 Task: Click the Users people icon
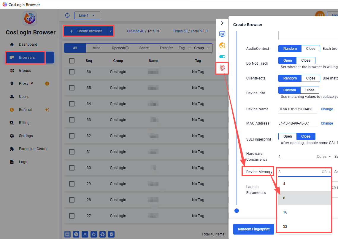[x=12, y=97]
